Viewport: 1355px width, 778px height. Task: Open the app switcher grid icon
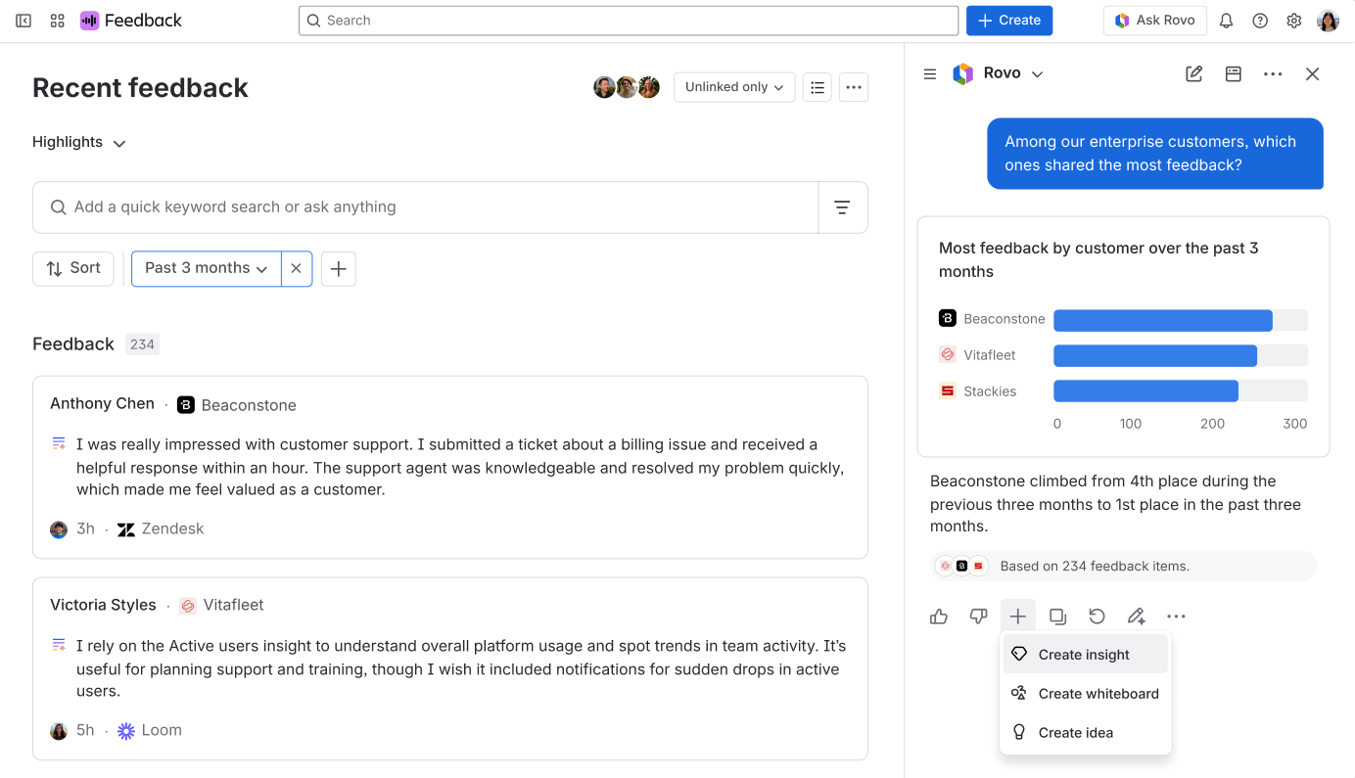[x=57, y=21]
